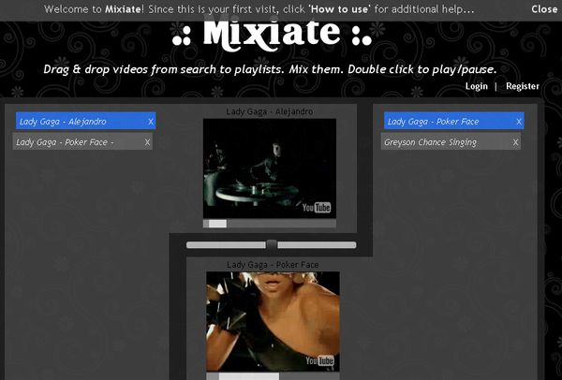Select Lady Gaga - Poker Face - in left playlist

click(82, 142)
